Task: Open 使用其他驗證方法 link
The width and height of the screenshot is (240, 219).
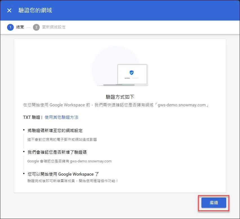Action: pyautogui.click(x=61, y=117)
